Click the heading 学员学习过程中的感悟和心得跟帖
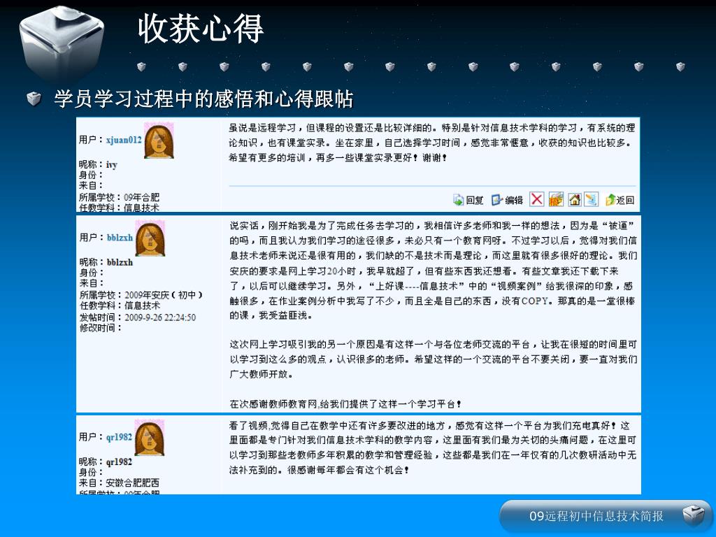The height and width of the screenshot is (537, 716). [x=203, y=99]
